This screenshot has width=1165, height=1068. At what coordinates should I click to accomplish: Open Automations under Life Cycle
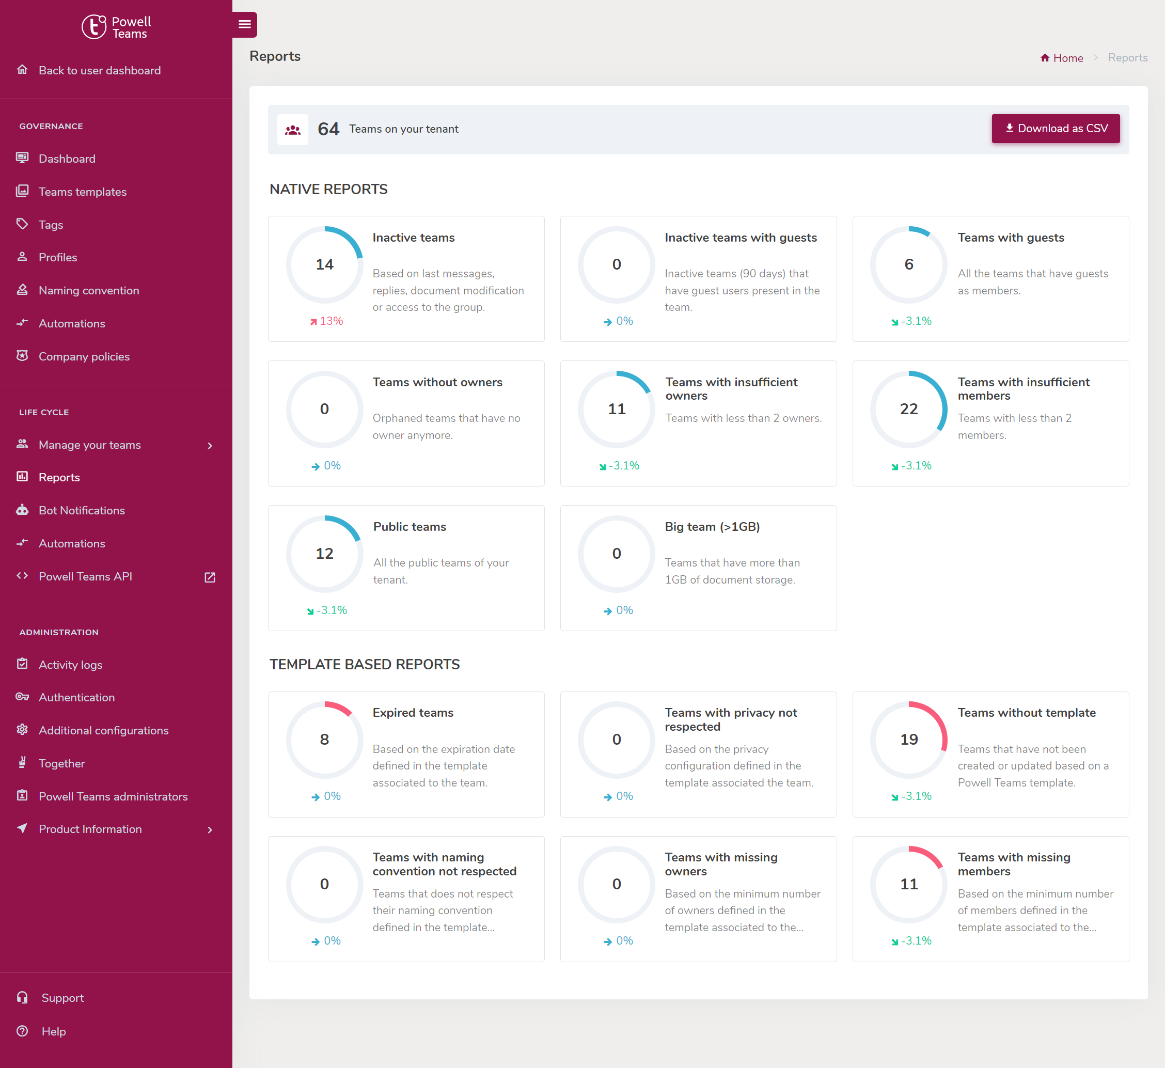pyautogui.click(x=72, y=543)
